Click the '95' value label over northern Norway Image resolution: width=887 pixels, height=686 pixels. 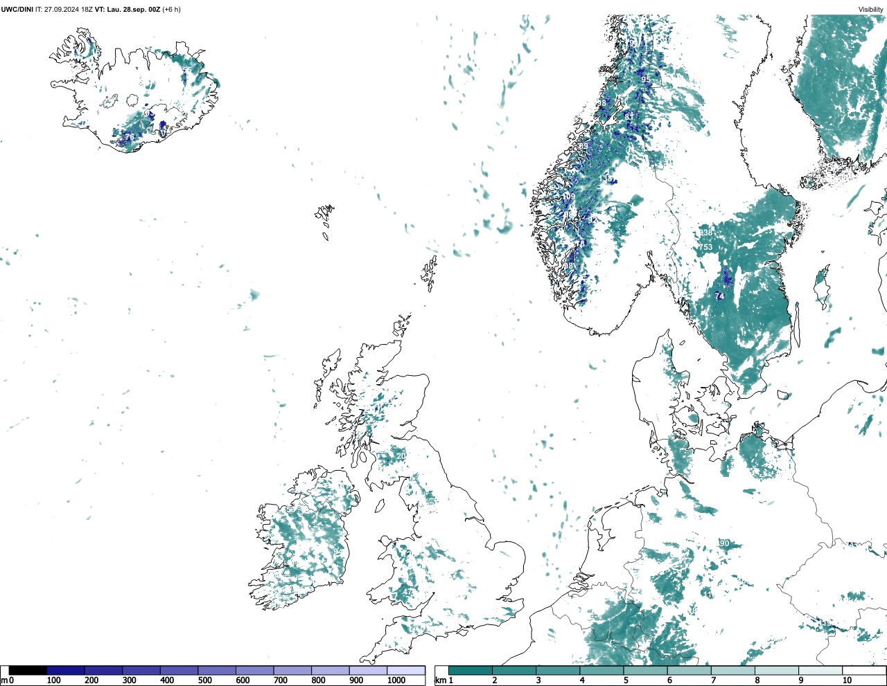646,80
